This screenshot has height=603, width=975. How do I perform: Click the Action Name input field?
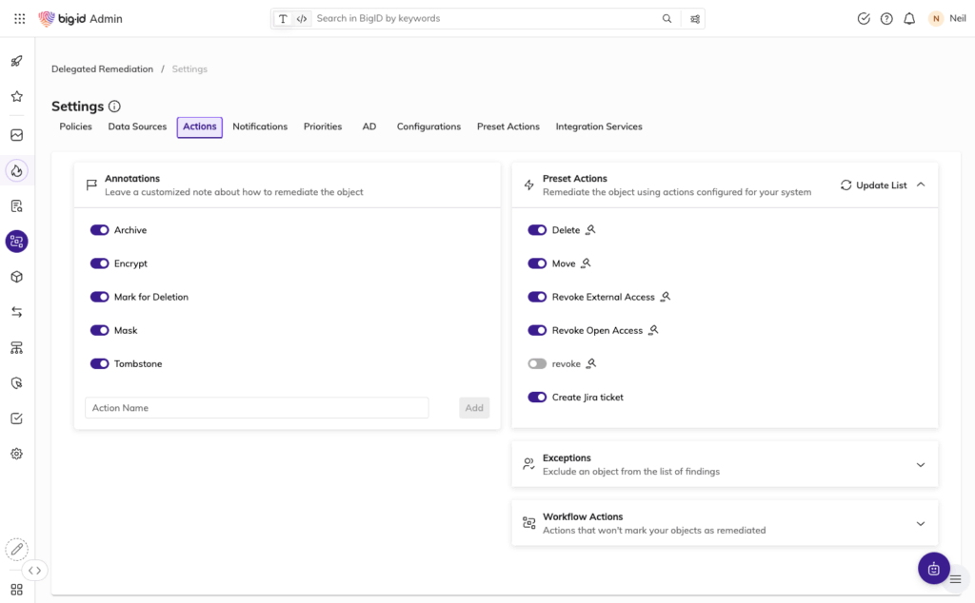(256, 408)
